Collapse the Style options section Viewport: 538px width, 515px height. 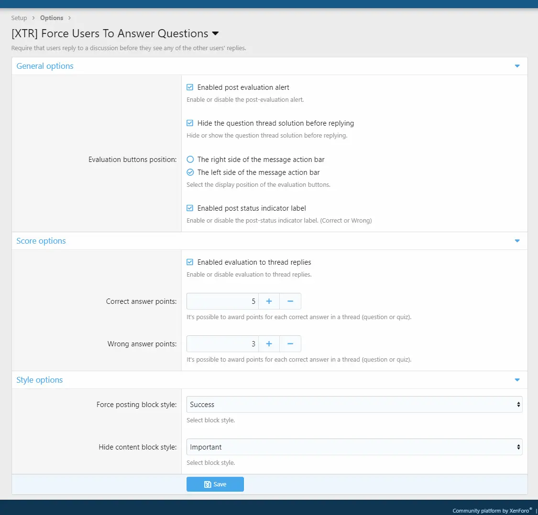pyautogui.click(x=517, y=380)
